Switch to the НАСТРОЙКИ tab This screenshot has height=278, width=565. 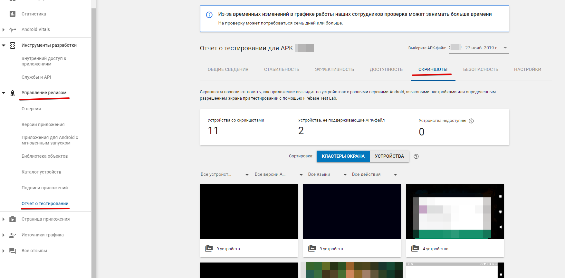(528, 69)
